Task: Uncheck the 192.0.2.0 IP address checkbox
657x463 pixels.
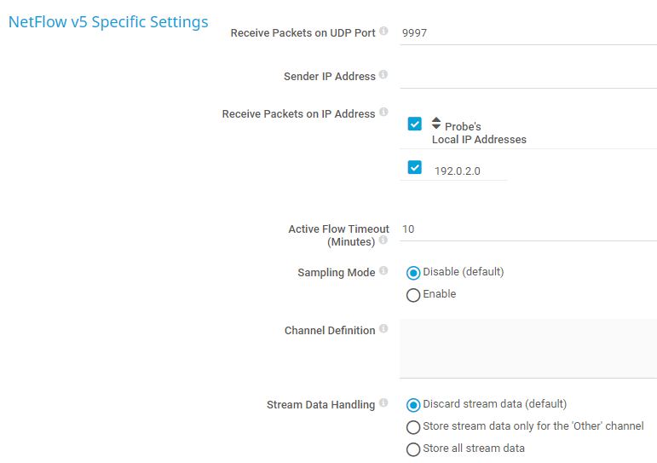Action: point(415,167)
